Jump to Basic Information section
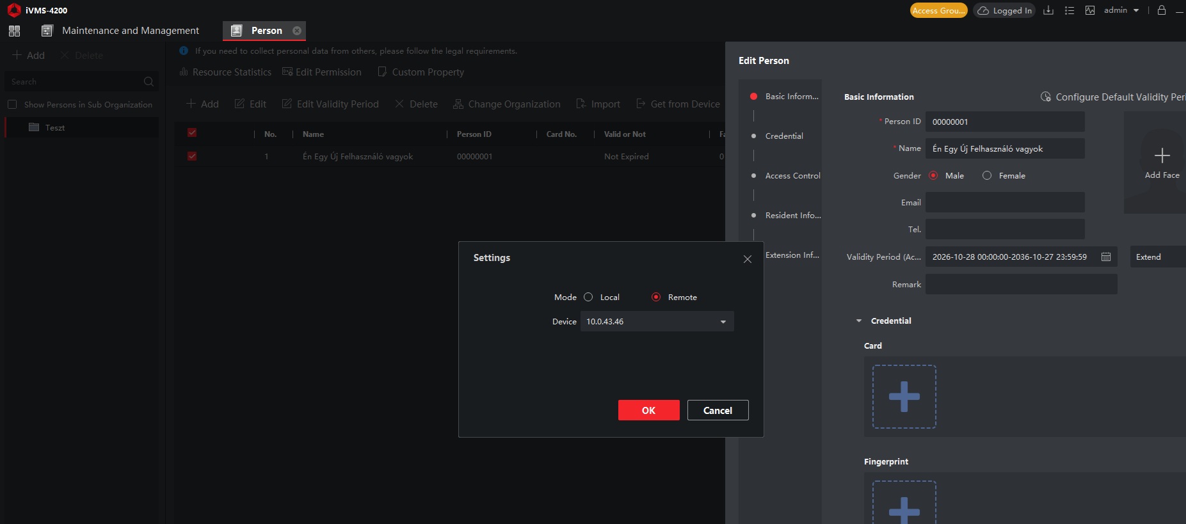1186x524 pixels. (x=792, y=96)
